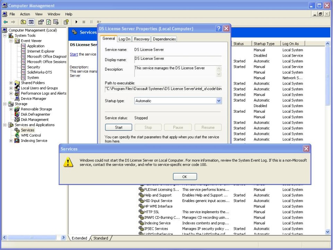This screenshot has height=250, width=333.
Task: Click the Export List toolbar icon
Action: pos(56,22)
